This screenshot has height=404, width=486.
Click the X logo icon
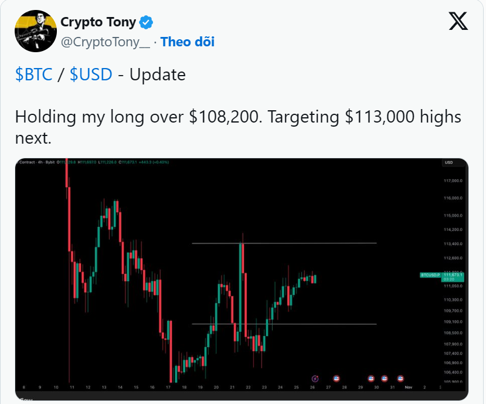pyautogui.click(x=458, y=22)
